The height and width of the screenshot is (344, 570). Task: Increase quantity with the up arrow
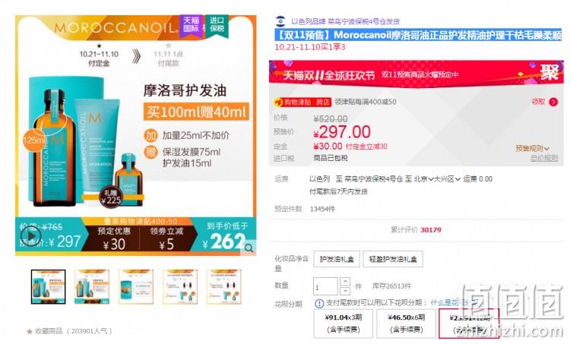click(x=345, y=282)
